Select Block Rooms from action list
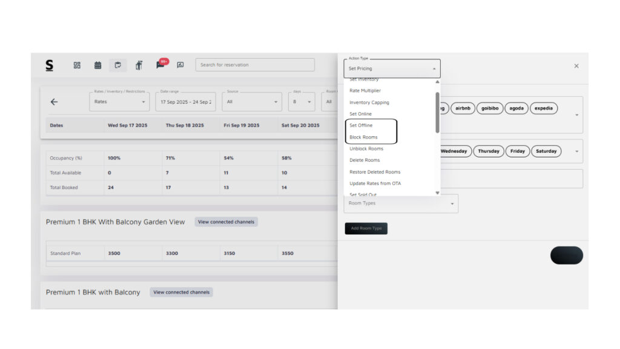Image resolution: width=620 pixels, height=349 pixels. pyautogui.click(x=363, y=137)
